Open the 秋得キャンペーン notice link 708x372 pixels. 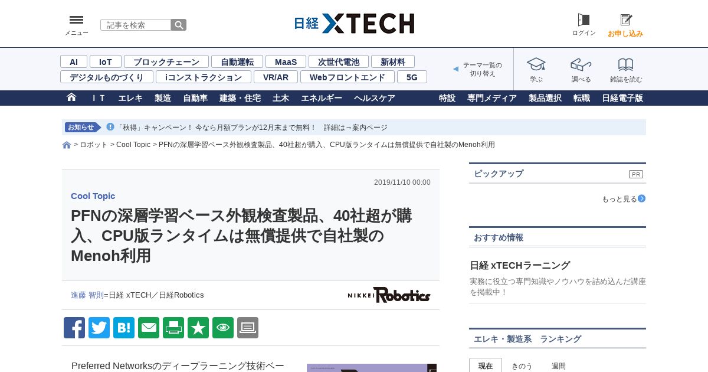click(252, 128)
